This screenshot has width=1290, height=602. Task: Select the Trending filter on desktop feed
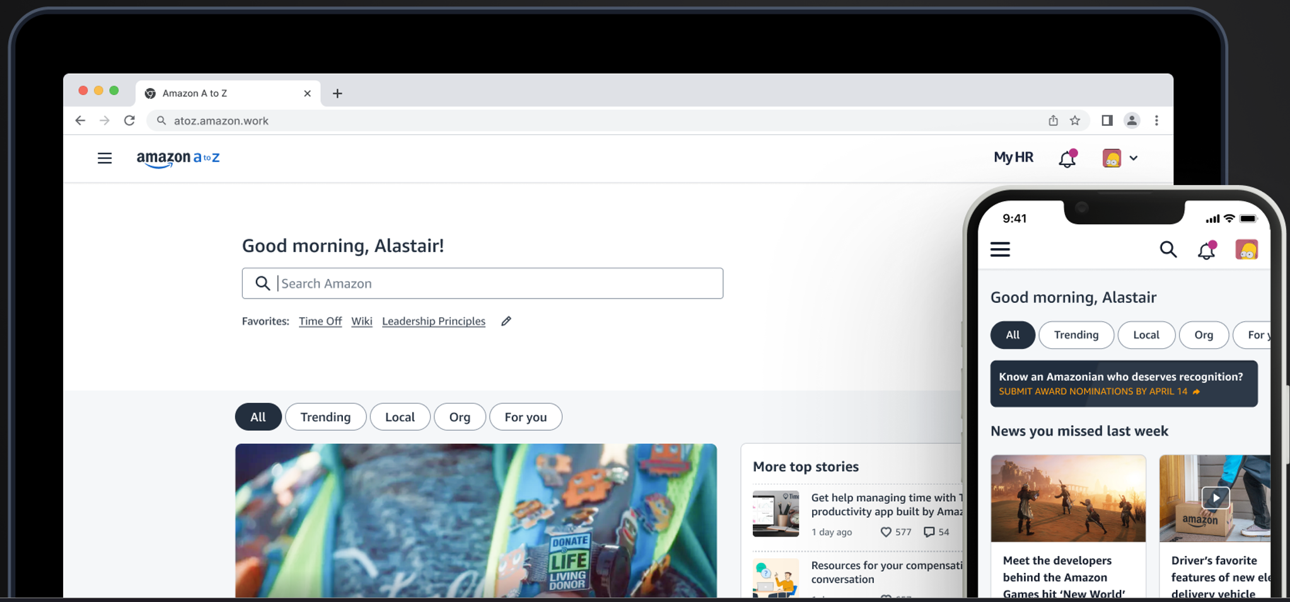(x=325, y=417)
